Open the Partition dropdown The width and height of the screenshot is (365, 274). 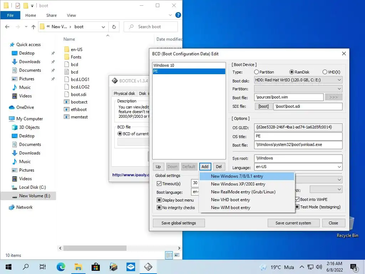click(339, 89)
